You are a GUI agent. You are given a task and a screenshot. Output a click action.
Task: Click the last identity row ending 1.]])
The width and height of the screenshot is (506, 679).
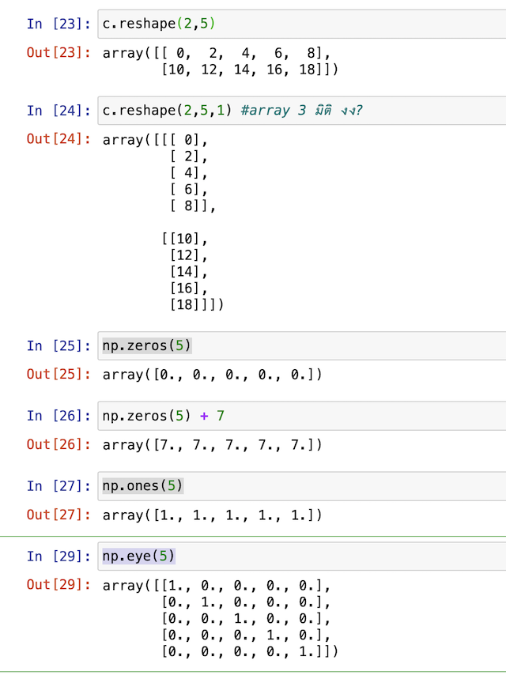click(x=250, y=651)
